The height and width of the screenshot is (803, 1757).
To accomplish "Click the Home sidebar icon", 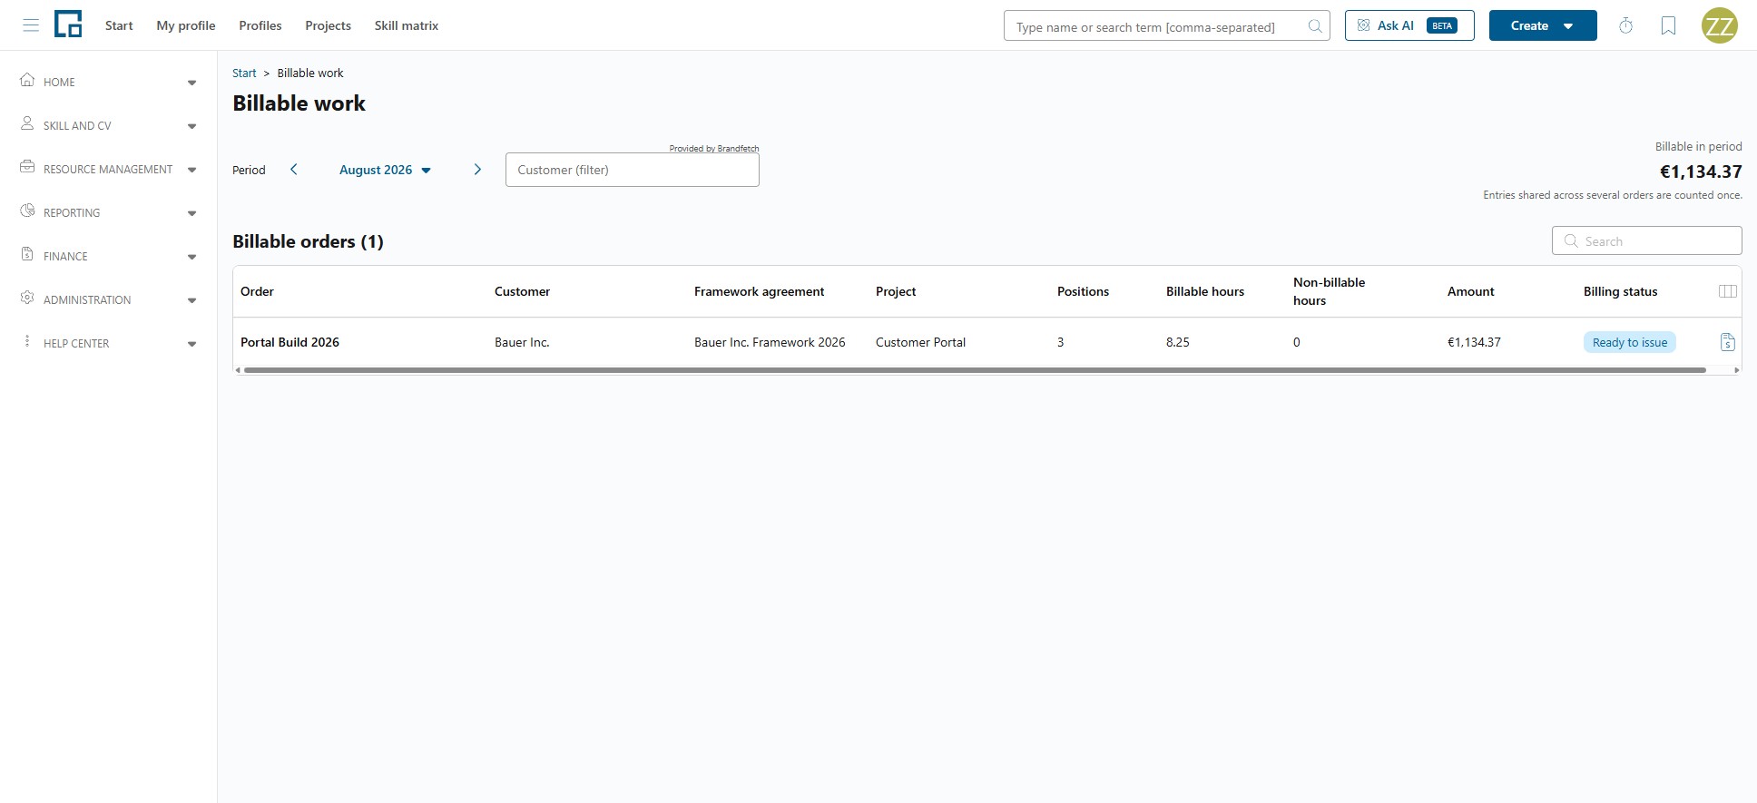I will 27,80.
